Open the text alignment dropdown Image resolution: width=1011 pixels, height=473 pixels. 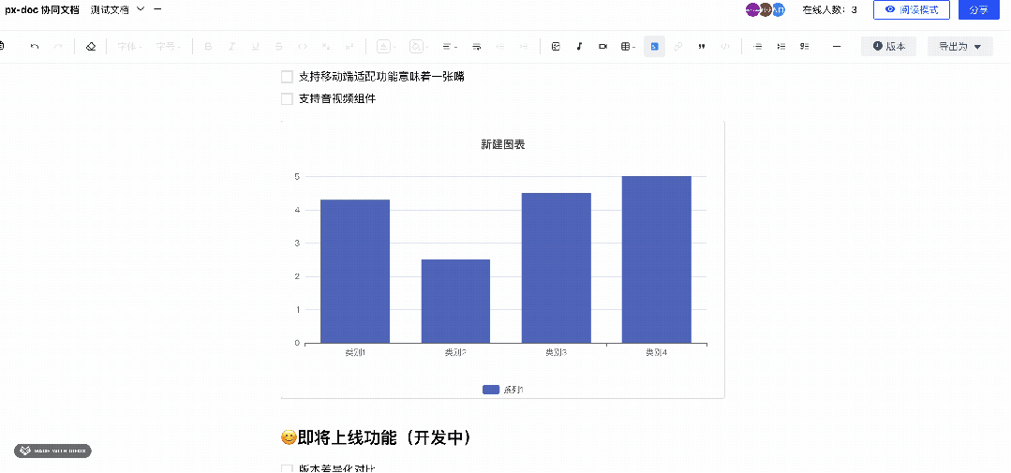pyautogui.click(x=450, y=47)
